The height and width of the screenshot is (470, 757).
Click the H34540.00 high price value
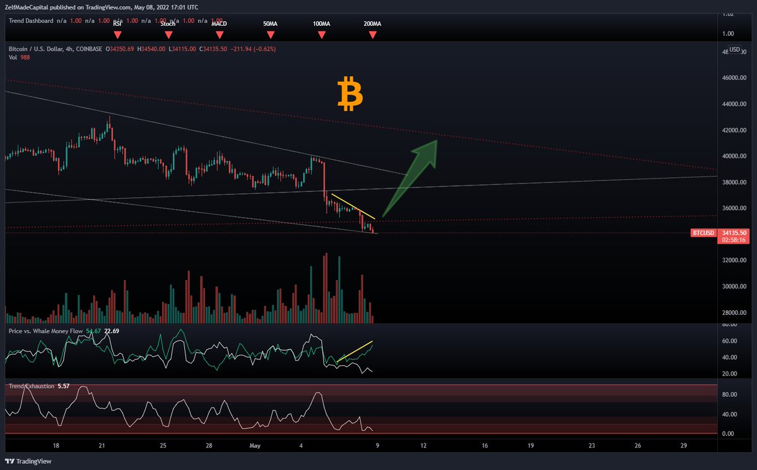153,49
